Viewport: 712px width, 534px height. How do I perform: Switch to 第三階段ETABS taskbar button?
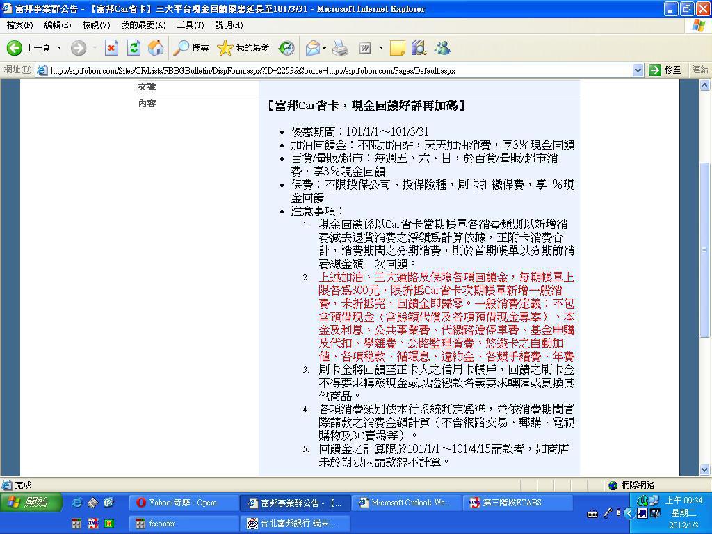(x=517, y=503)
